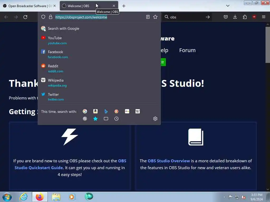This screenshot has width=270, height=202.
Task: Choose Search with Google suggestion
Action: (99, 28)
